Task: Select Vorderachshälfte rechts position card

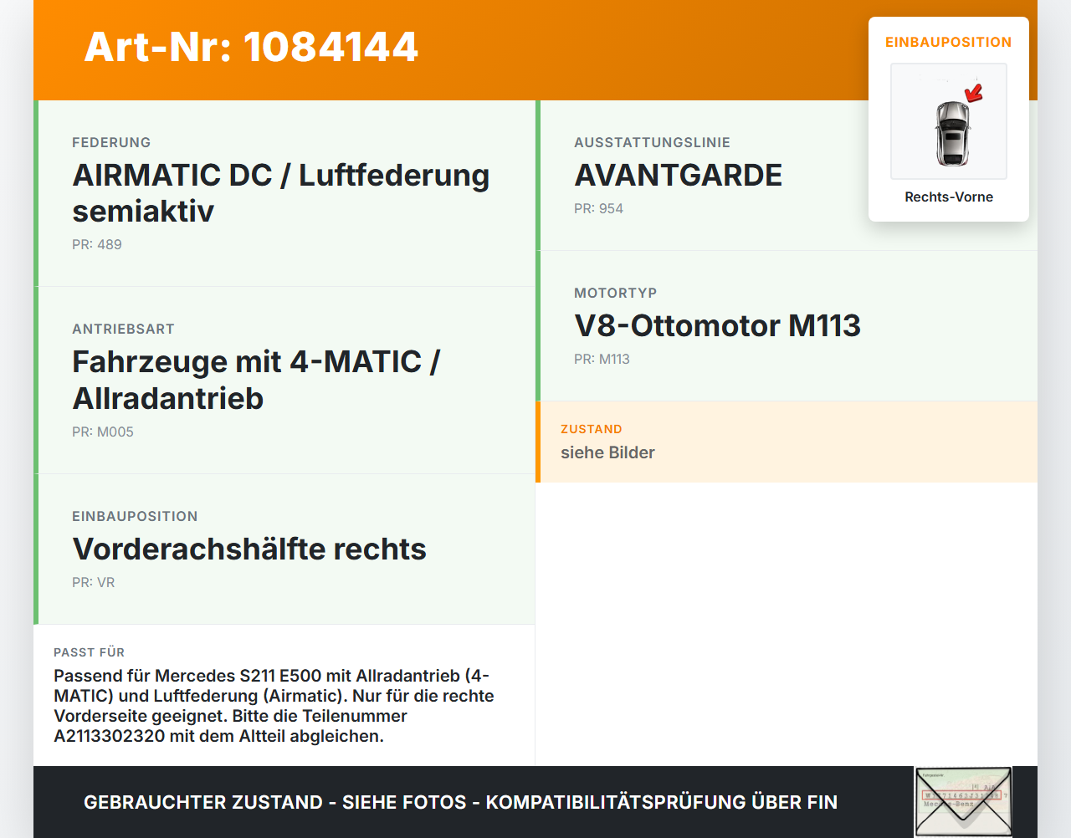Action: click(284, 549)
